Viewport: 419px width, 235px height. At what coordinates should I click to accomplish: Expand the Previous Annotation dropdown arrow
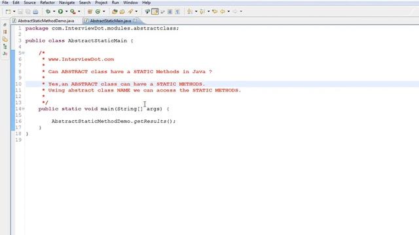tap(208, 12)
